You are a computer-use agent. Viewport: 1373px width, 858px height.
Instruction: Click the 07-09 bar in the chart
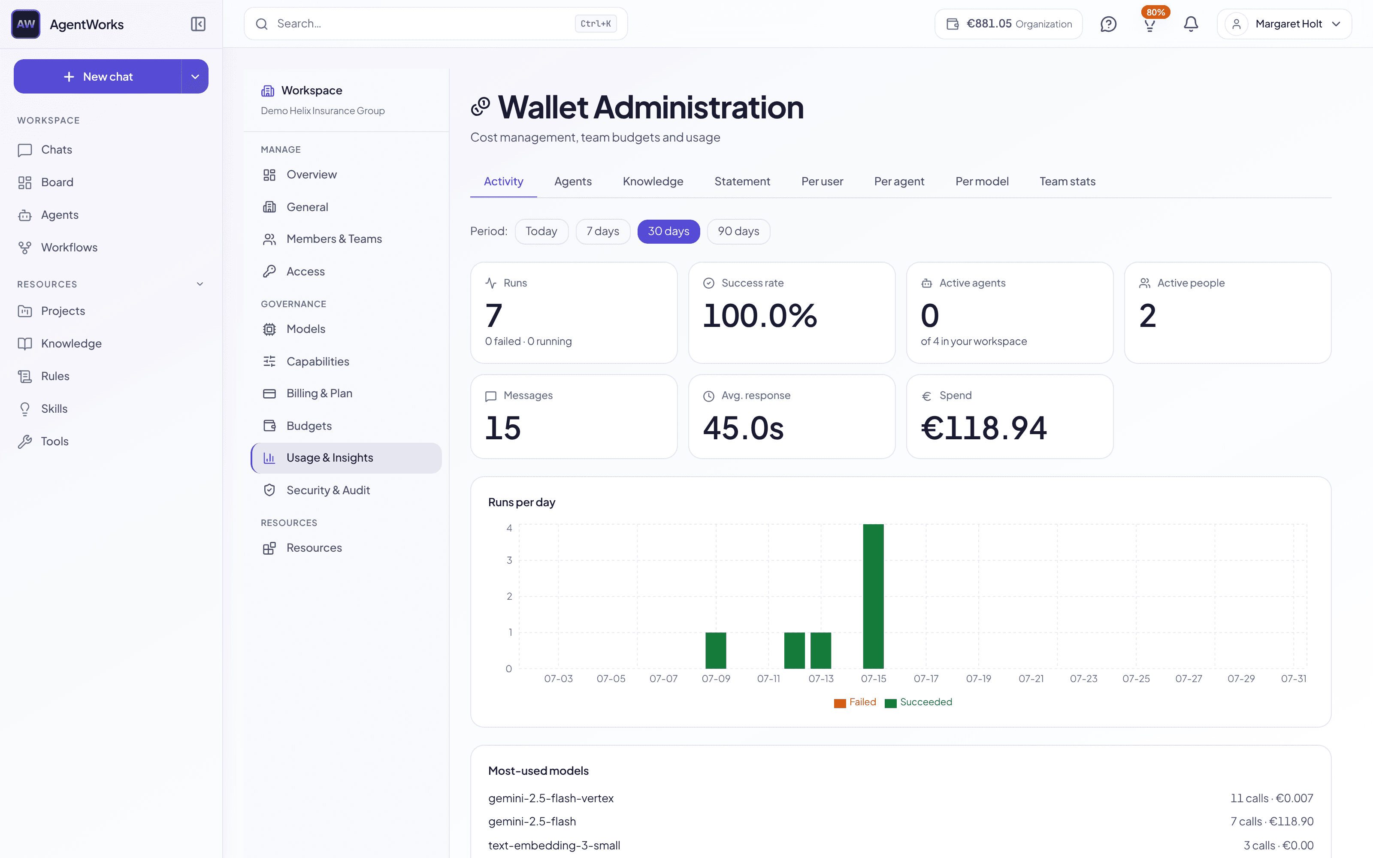point(715,650)
